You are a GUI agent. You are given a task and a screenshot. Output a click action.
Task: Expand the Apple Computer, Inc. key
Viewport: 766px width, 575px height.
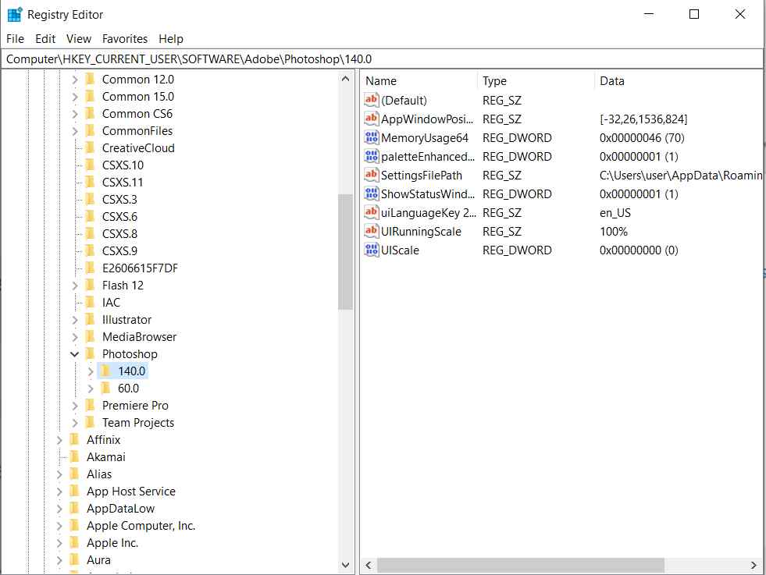[59, 526]
